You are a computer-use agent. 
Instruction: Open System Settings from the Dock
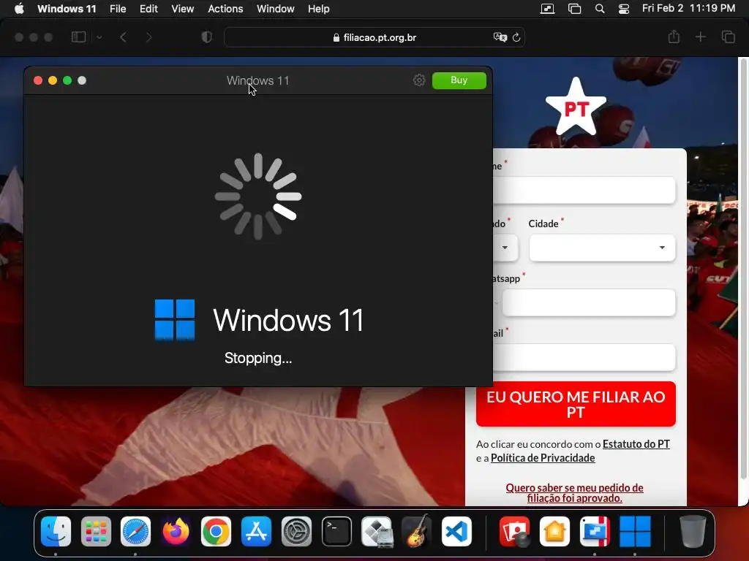tap(296, 531)
